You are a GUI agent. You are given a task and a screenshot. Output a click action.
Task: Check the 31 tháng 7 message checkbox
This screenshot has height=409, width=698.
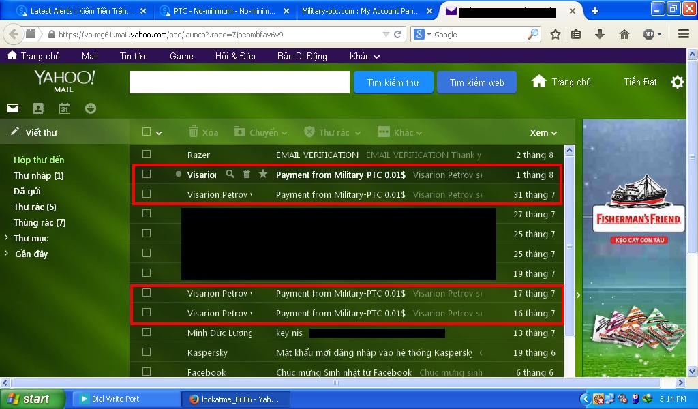click(x=147, y=194)
